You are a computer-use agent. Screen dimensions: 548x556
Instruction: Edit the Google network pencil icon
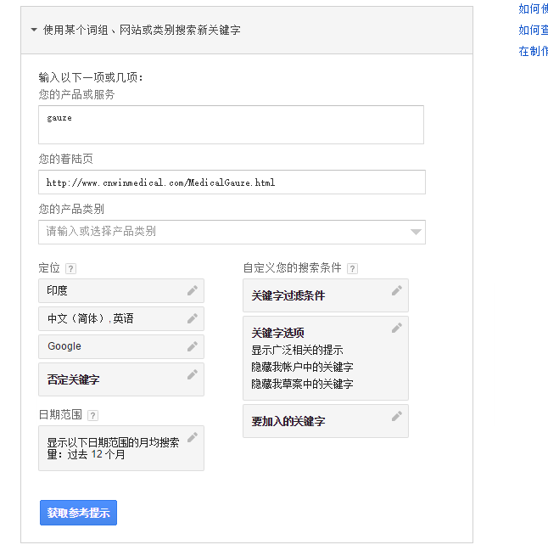pyautogui.click(x=193, y=346)
